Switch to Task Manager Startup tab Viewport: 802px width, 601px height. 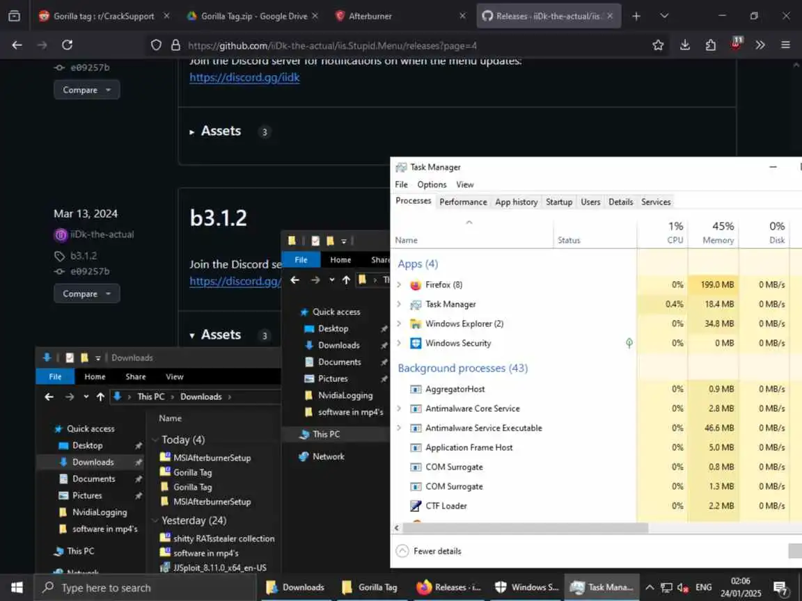(x=558, y=202)
